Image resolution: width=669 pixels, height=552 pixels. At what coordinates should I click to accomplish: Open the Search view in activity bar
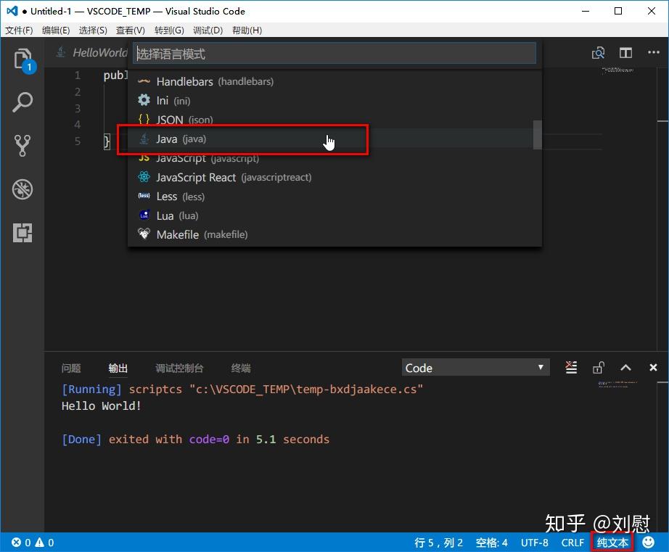tap(22, 102)
